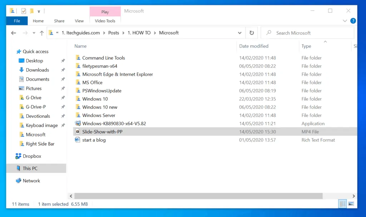Refresh the Microsoft folder view
The width and height of the screenshot is (366, 217).
click(252, 32)
